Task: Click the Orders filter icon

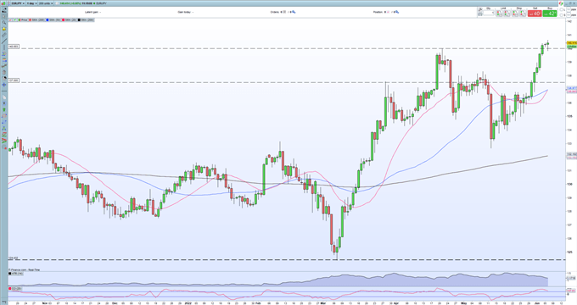Action: pyautogui.click(x=294, y=12)
